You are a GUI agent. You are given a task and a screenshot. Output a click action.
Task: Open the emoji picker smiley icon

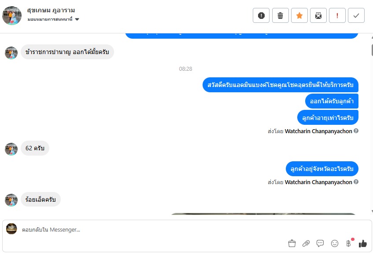click(x=334, y=243)
